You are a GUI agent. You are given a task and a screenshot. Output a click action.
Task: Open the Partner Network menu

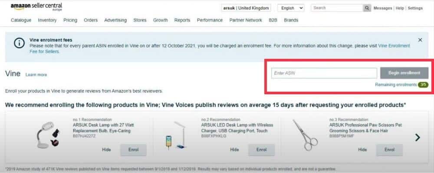[246, 20]
